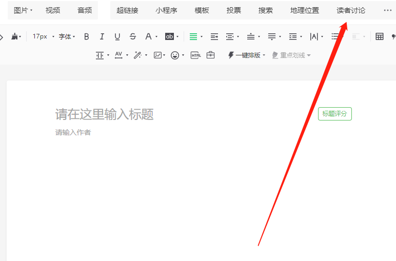Expand the 字体 font family dropdown

(x=67, y=36)
